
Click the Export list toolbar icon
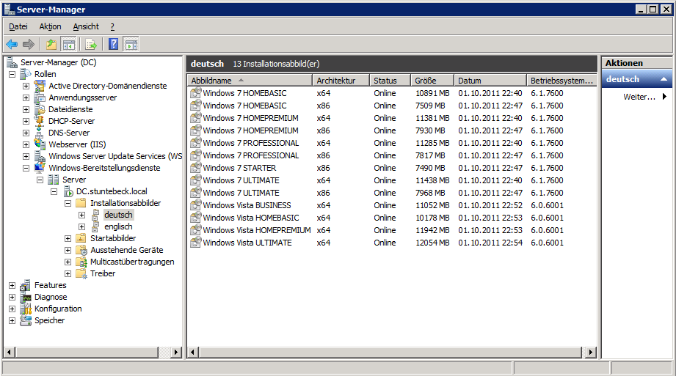[91, 44]
